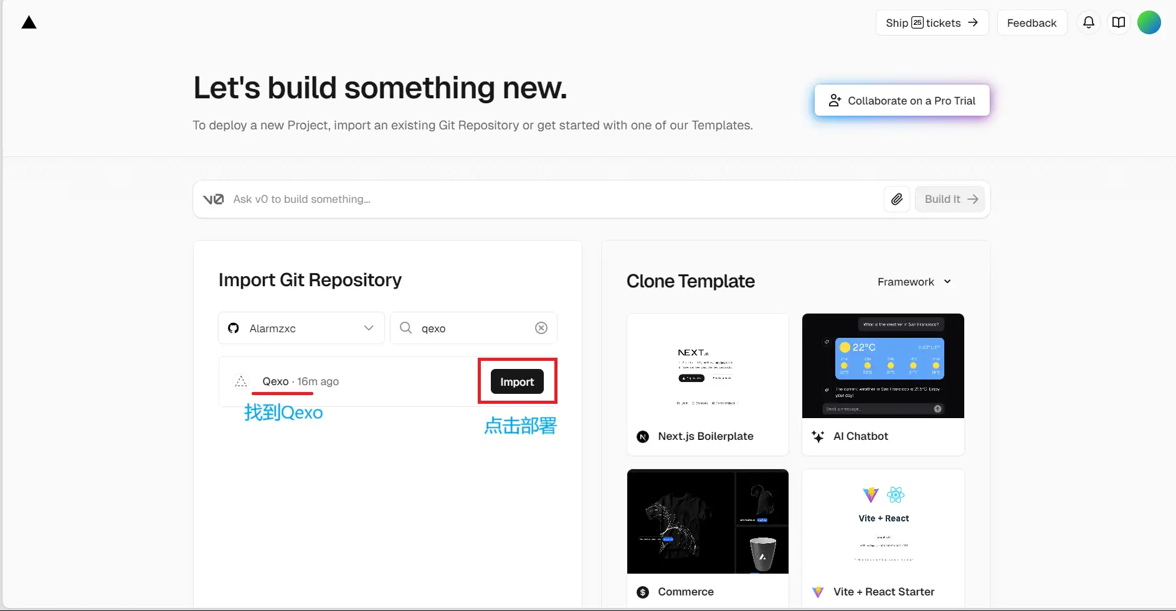Click the Next.js Boilerplate title
This screenshot has width=1176, height=611.
[x=706, y=436]
